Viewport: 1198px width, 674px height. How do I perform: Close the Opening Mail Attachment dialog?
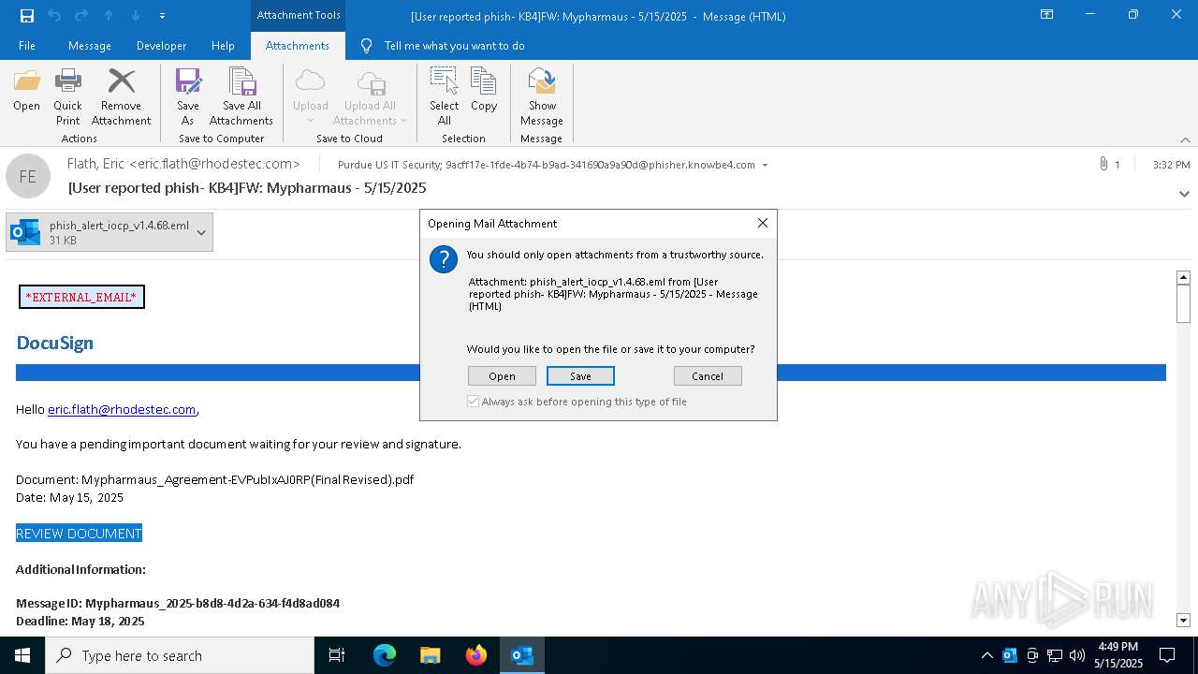pyautogui.click(x=763, y=223)
